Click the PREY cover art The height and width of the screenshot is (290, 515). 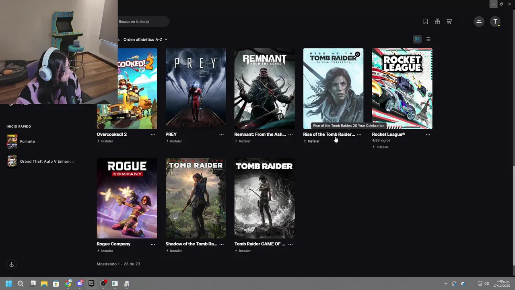click(x=196, y=89)
